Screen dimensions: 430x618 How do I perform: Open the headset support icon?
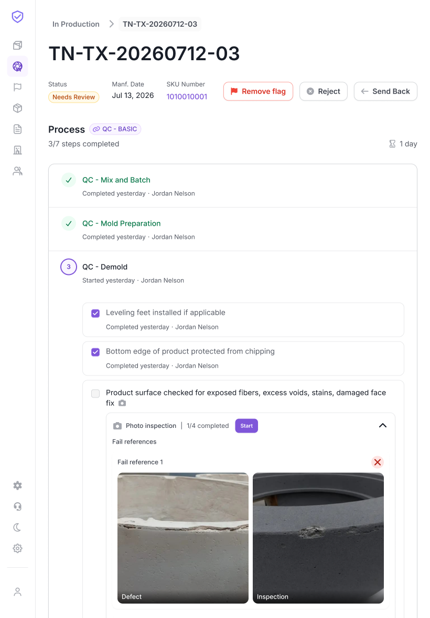click(17, 506)
